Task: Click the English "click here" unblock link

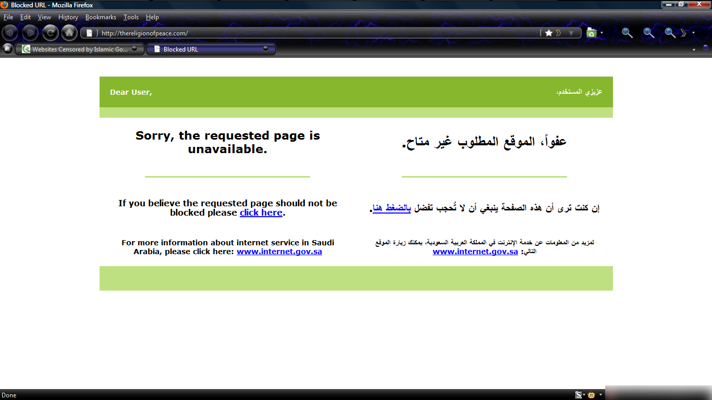Action: [261, 213]
